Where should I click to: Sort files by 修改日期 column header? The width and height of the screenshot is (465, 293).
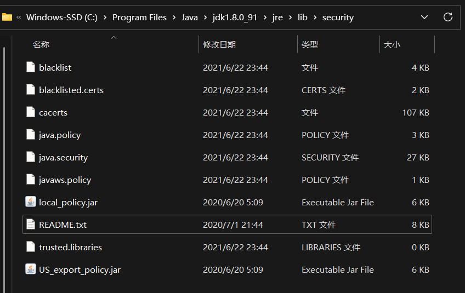[x=219, y=45]
